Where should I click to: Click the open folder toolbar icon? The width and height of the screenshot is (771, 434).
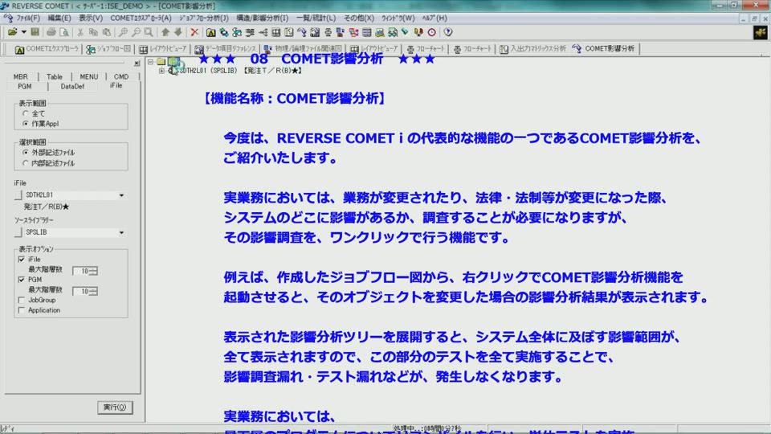pyautogui.click(x=13, y=32)
